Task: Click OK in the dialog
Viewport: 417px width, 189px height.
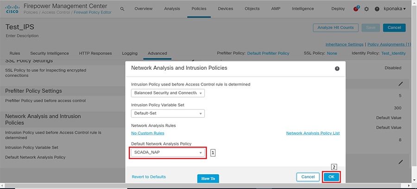Action: point(331,177)
